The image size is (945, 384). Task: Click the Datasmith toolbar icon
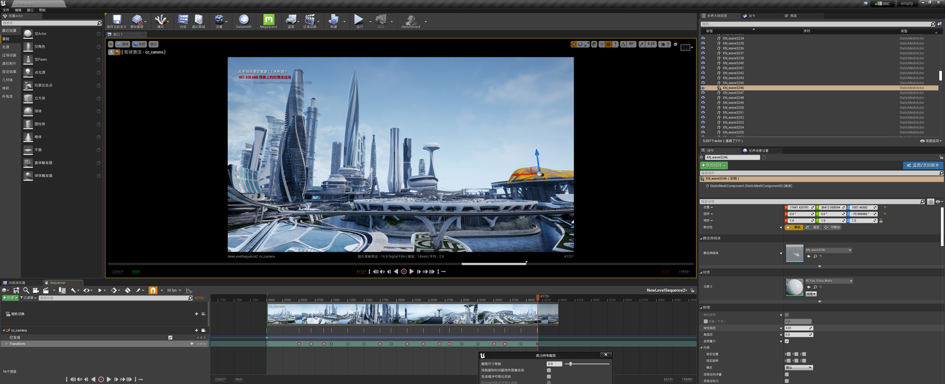coord(244,20)
